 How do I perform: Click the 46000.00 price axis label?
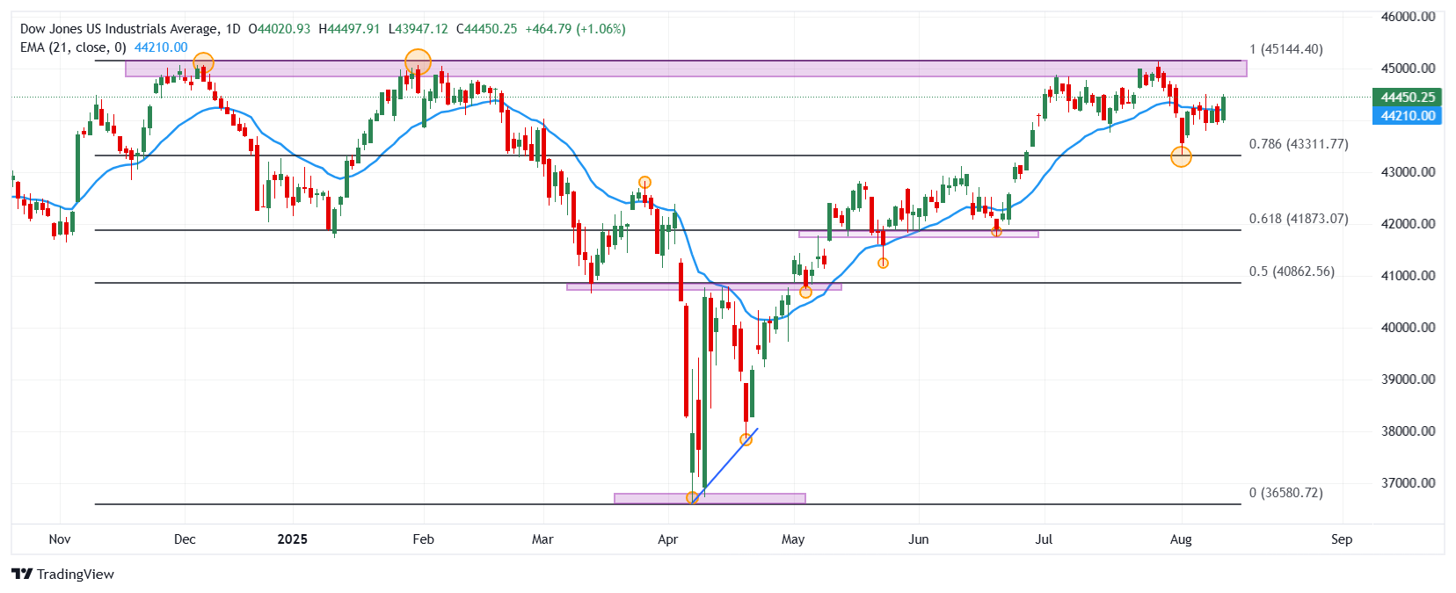(1408, 17)
